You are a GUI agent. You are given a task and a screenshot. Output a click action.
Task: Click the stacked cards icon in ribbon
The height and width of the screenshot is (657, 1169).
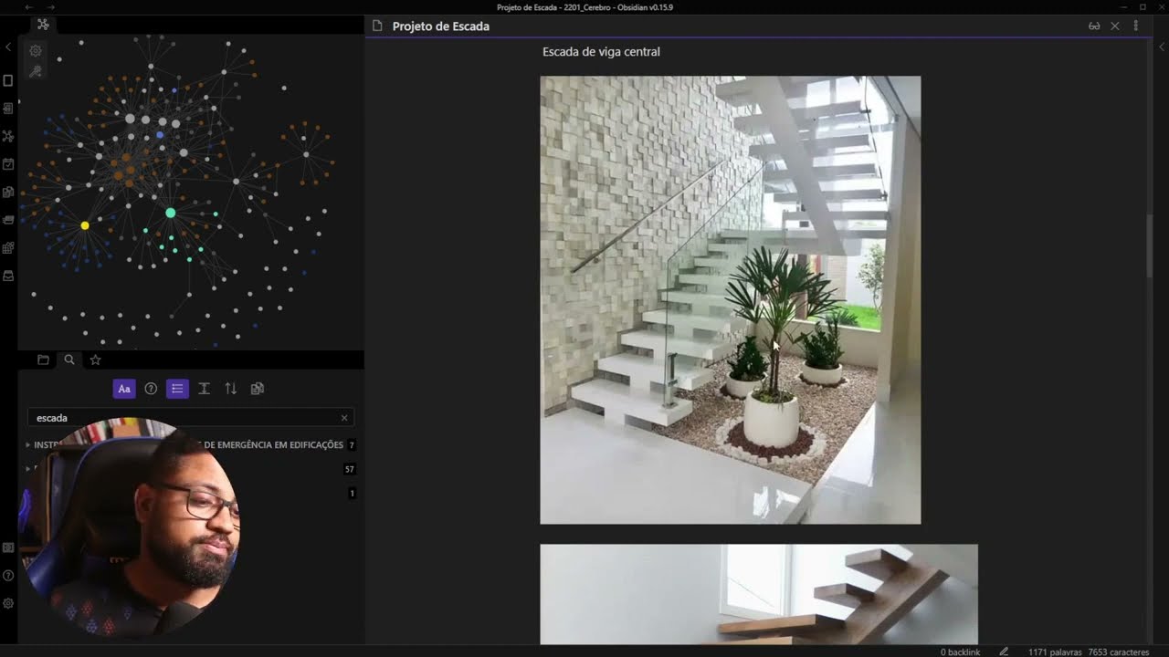(8, 220)
